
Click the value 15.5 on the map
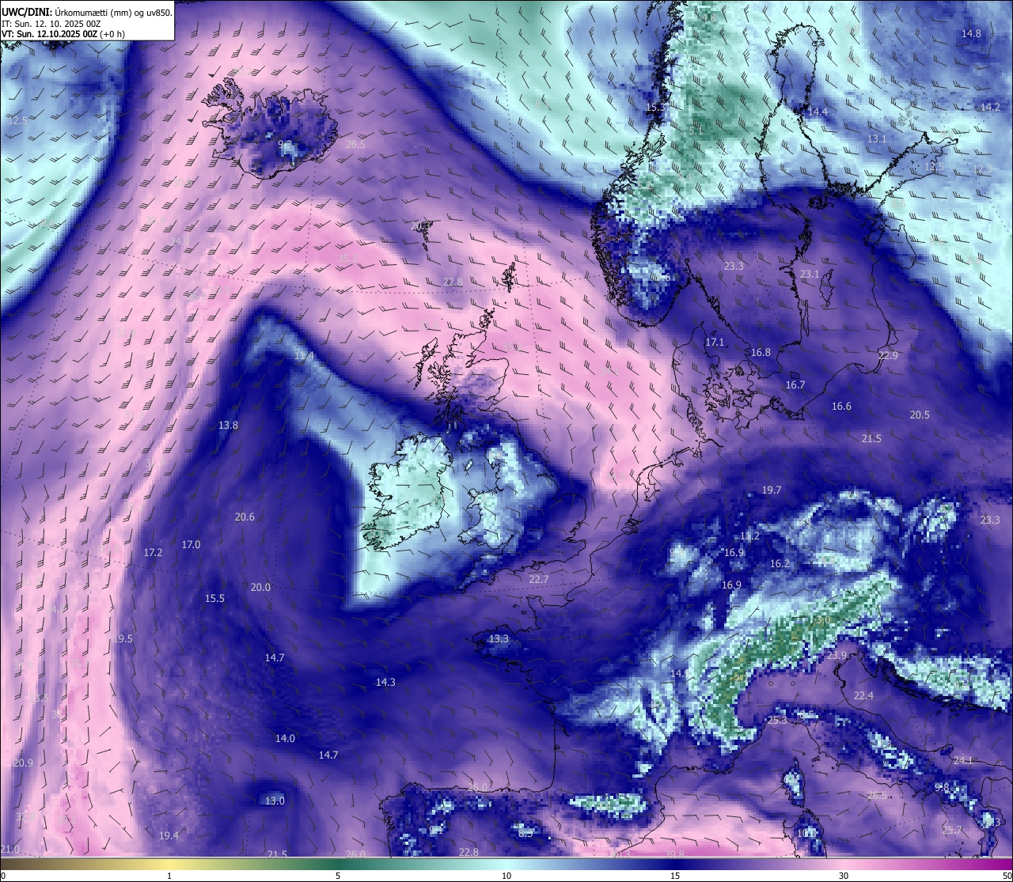click(214, 599)
